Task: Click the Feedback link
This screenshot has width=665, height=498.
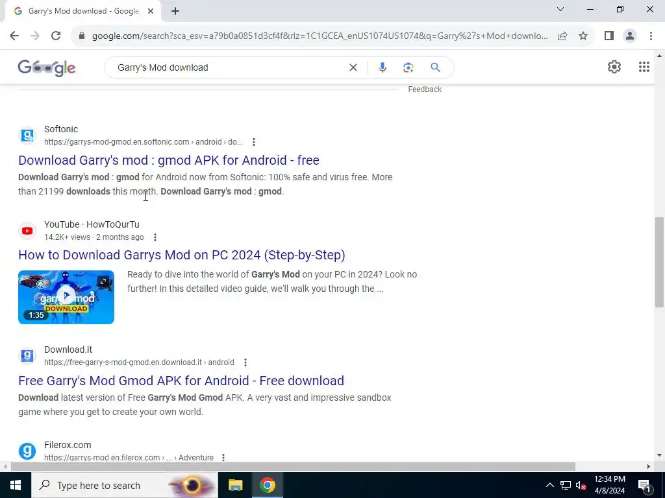Action: [425, 89]
